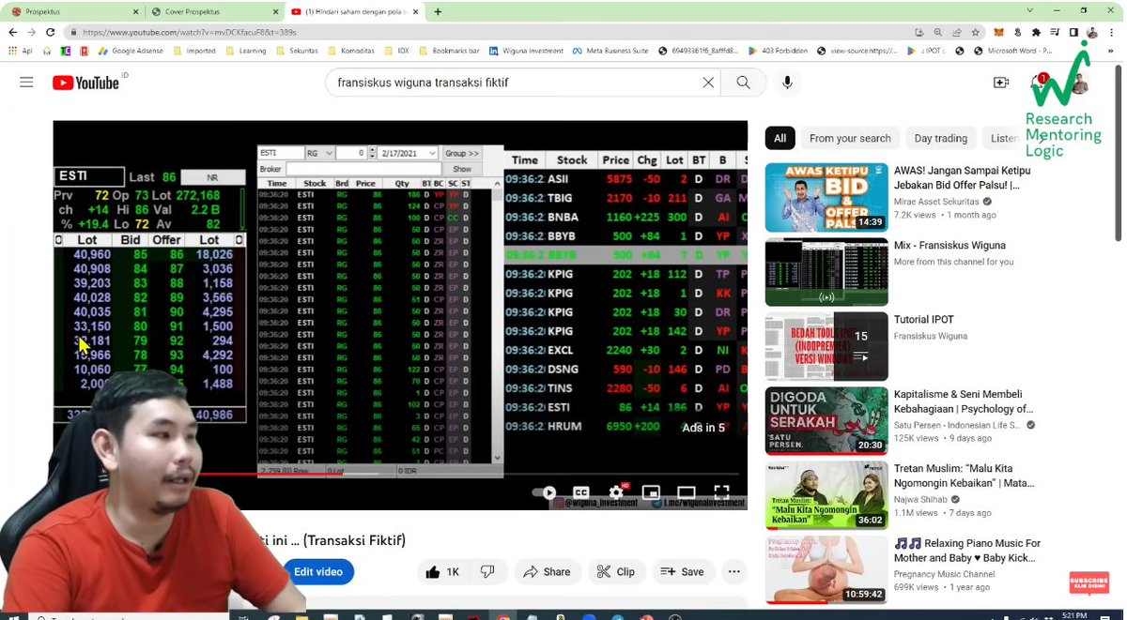Switch player to theater mode

click(687, 492)
